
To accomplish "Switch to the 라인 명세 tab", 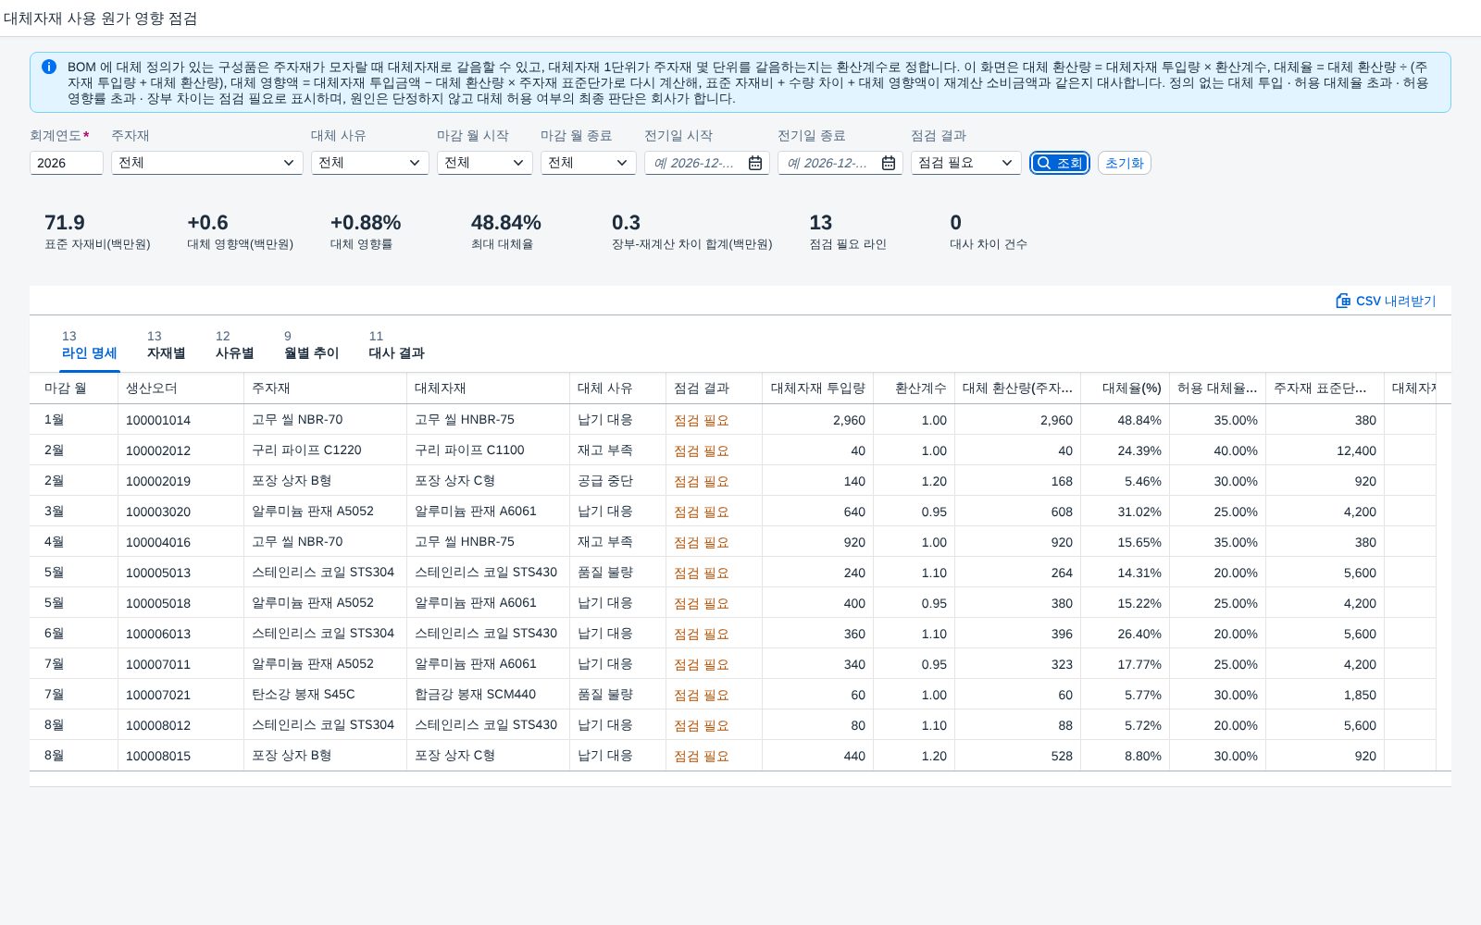I will pos(89,345).
